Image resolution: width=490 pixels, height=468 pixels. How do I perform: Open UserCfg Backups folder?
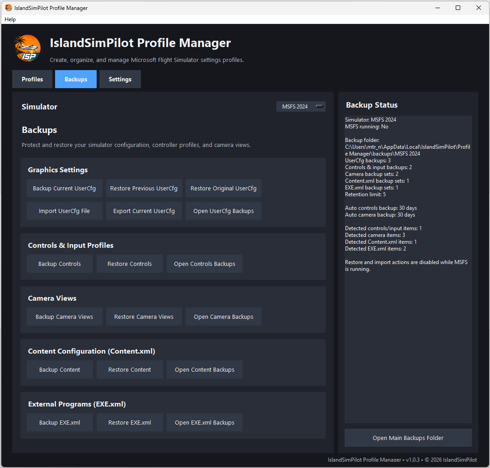[x=224, y=211]
